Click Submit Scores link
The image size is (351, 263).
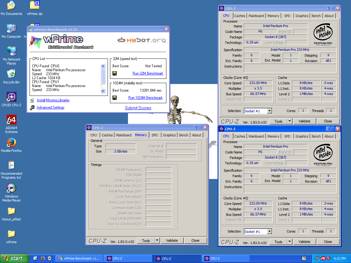(x=138, y=108)
